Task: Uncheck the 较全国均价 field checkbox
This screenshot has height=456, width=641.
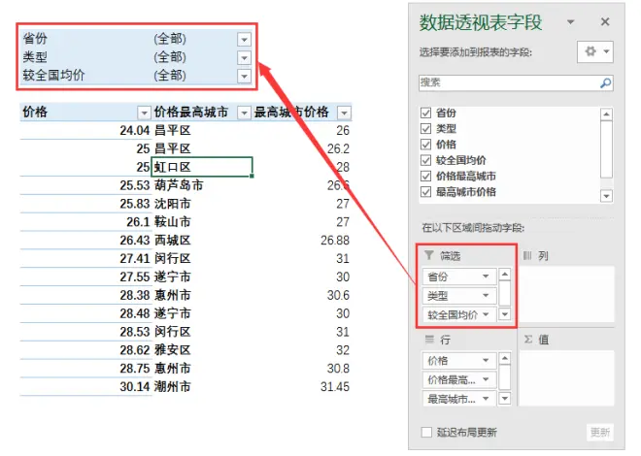Action: pyautogui.click(x=425, y=160)
